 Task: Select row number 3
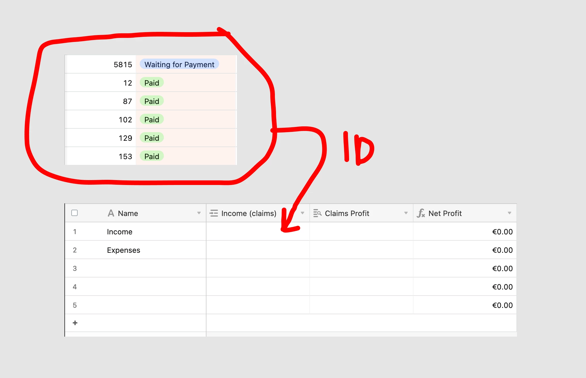tap(75, 269)
